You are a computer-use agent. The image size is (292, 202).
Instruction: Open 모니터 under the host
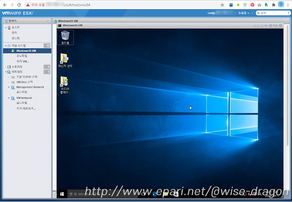coord(16,38)
